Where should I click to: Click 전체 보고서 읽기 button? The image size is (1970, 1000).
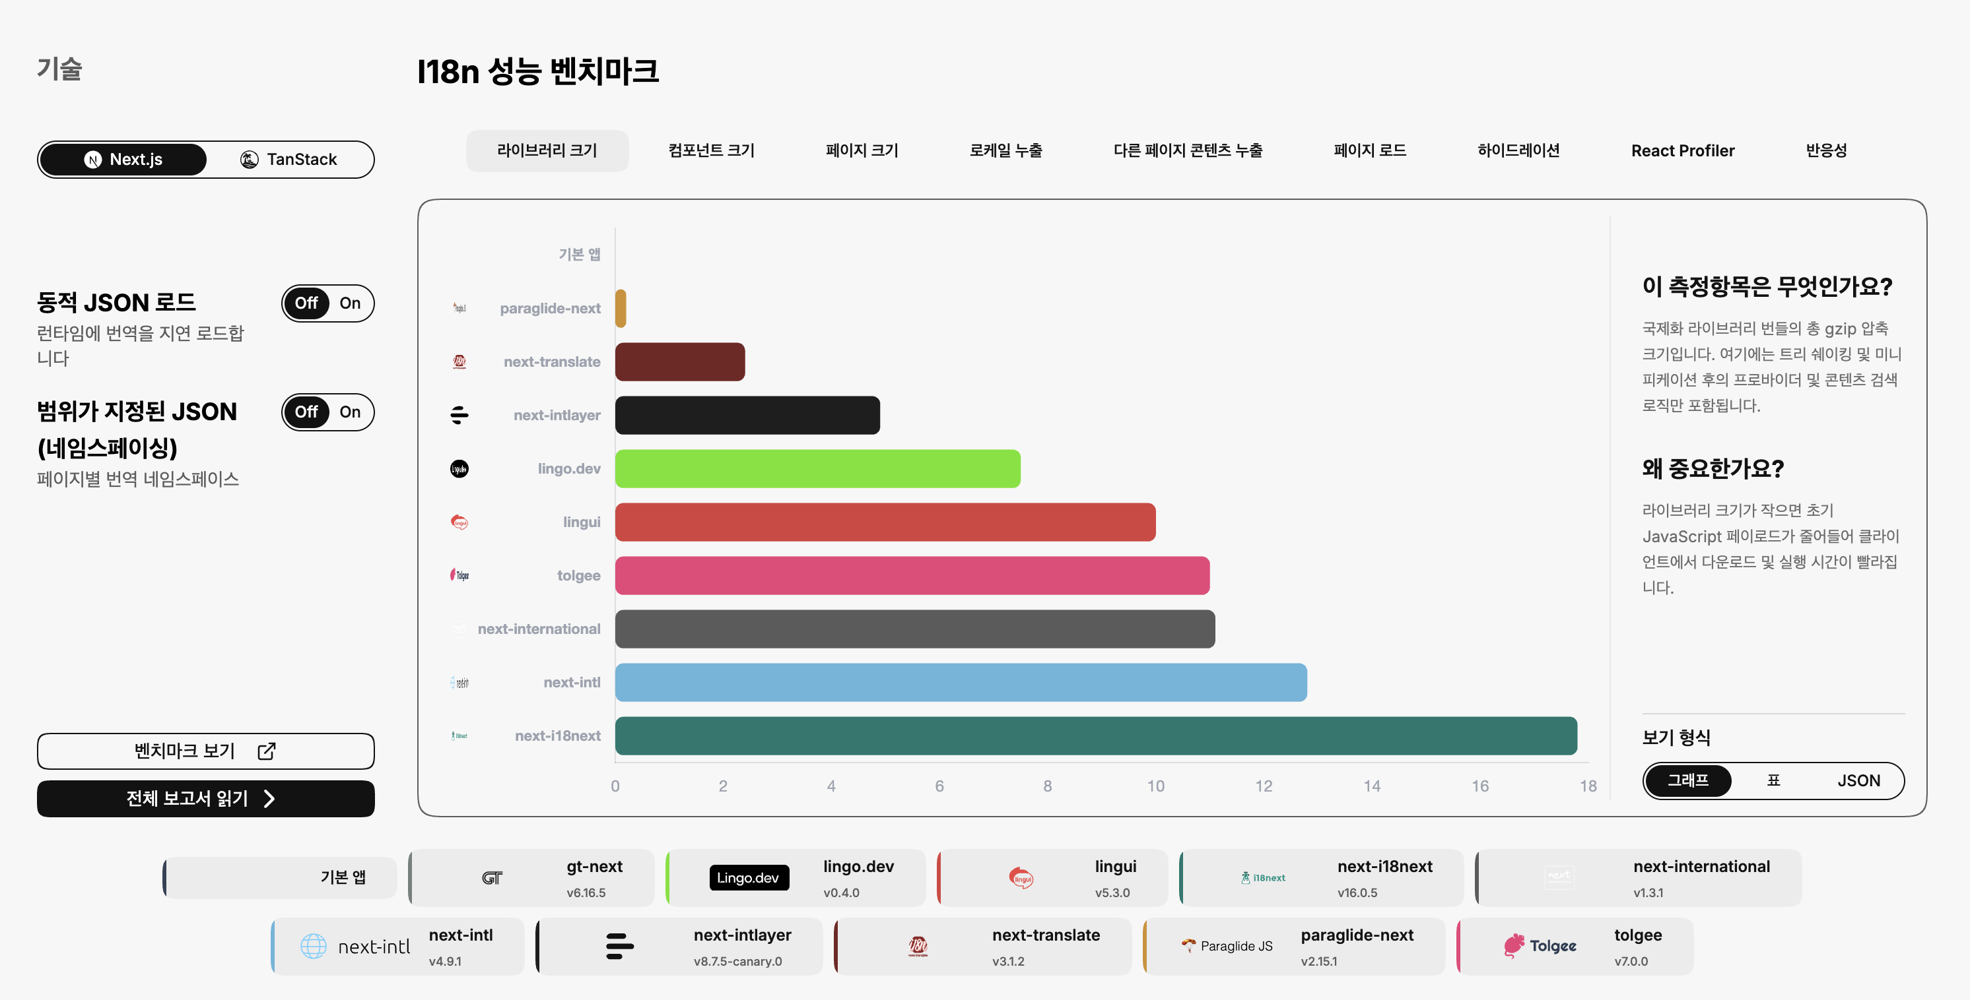coord(205,798)
